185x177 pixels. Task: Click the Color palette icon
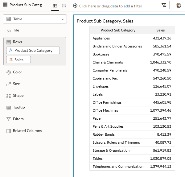9,72
